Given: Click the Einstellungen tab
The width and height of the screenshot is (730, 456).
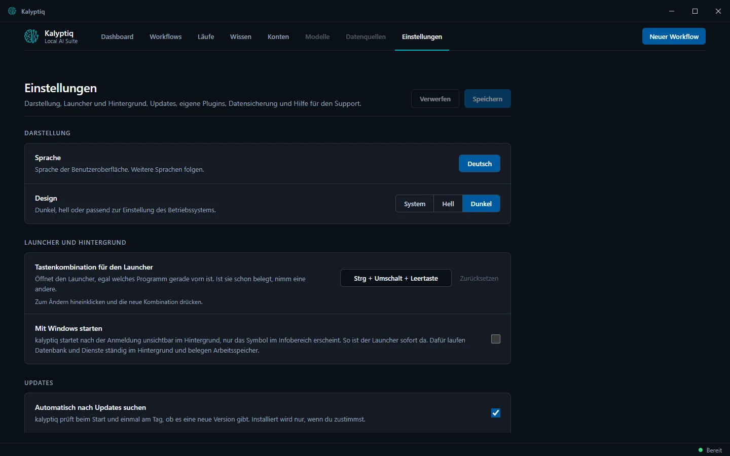Looking at the screenshot, I should (422, 36).
